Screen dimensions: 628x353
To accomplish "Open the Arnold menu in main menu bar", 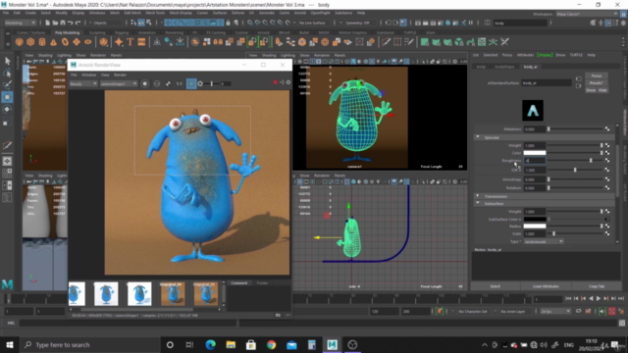I will (x=300, y=13).
